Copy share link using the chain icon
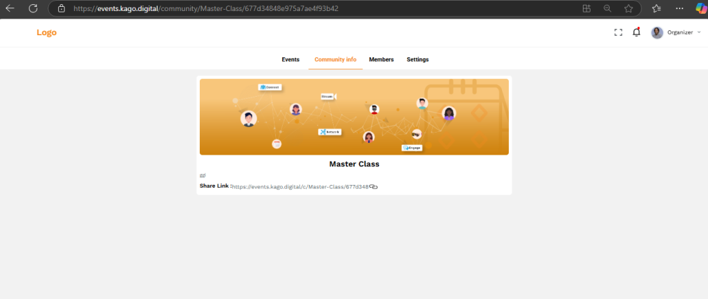The image size is (708, 299). click(373, 186)
